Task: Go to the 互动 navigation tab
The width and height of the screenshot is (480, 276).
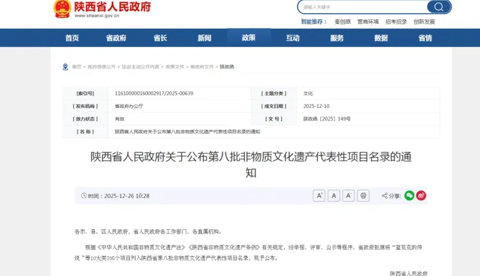Action: (293, 38)
